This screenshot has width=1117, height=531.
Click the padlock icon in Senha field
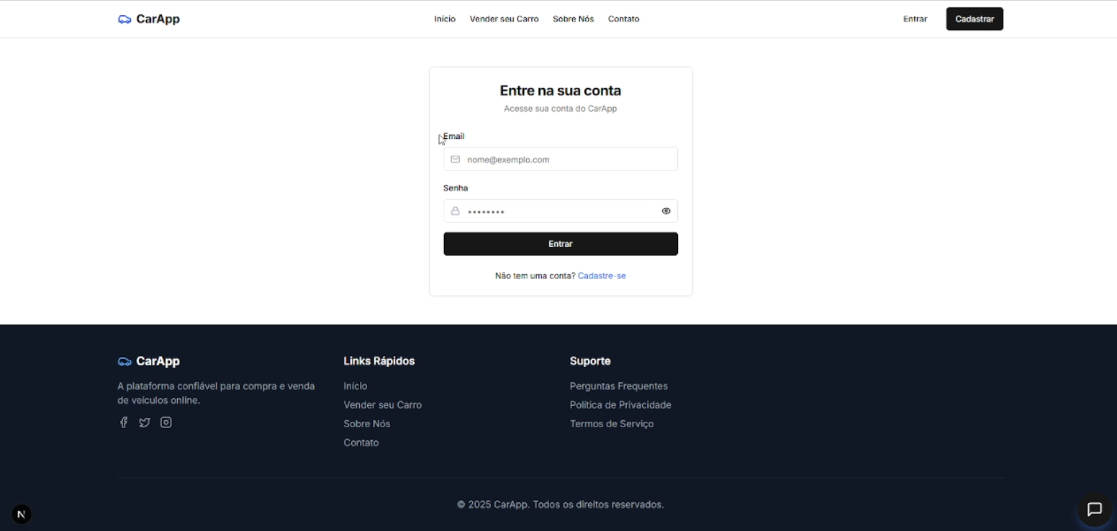[x=455, y=211]
